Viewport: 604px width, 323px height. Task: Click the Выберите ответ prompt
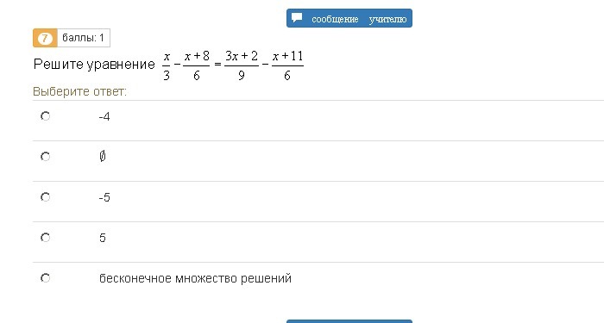[x=79, y=91]
